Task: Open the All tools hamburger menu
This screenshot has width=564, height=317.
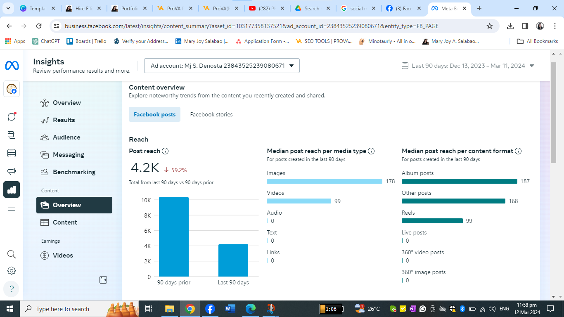Action: 12,208
